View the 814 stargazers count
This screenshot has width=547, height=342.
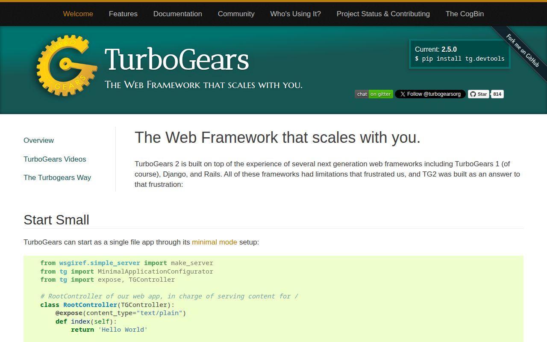pyautogui.click(x=497, y=94)
